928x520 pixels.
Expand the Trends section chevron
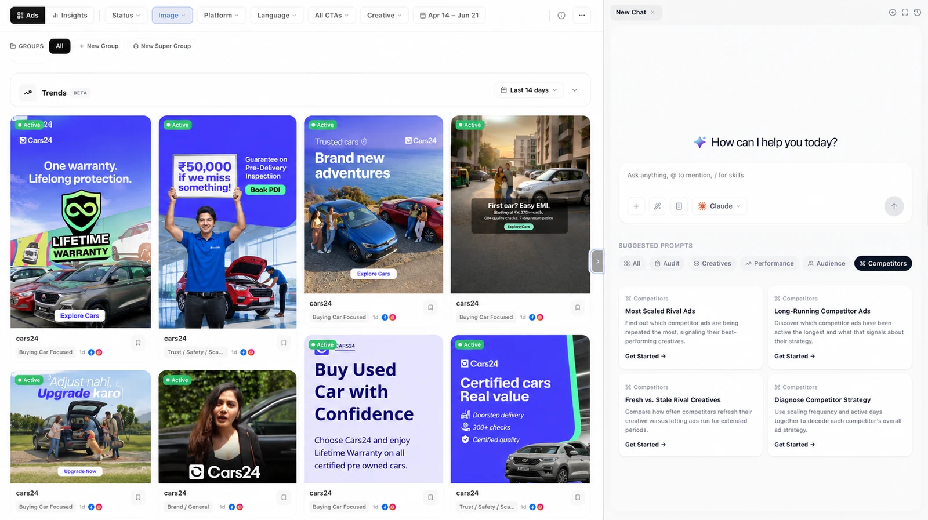coord(575,90)
